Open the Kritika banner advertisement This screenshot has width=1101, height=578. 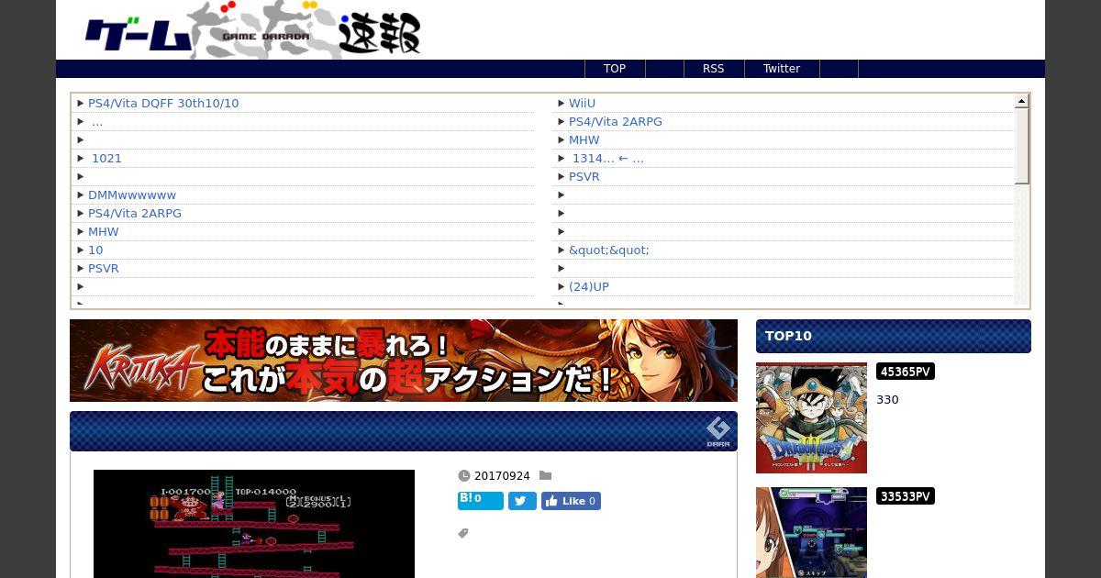click(x=404, y=361)
